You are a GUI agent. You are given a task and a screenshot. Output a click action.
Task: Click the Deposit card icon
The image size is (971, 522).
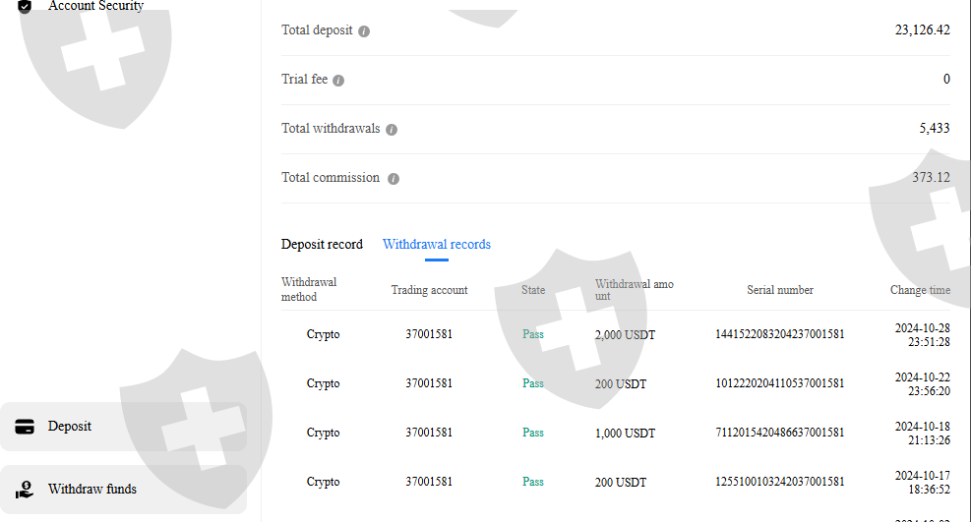coord(25,427)
